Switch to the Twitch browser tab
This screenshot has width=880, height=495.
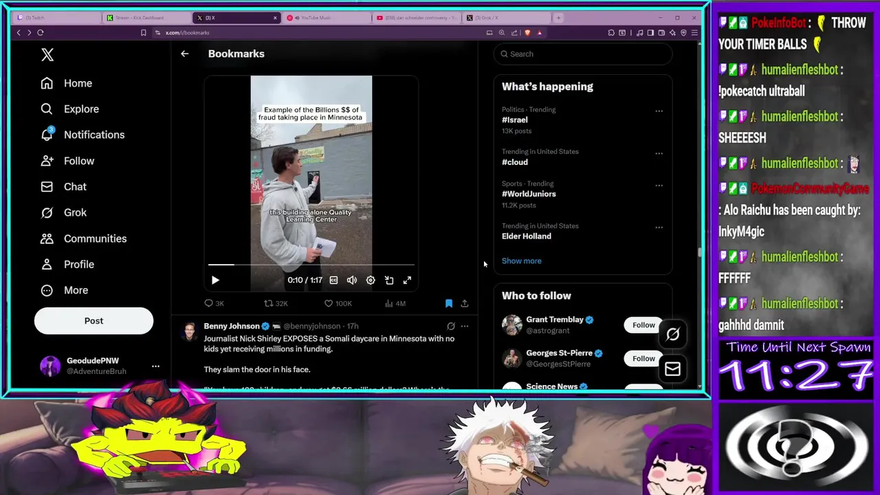tap(56, 18)
